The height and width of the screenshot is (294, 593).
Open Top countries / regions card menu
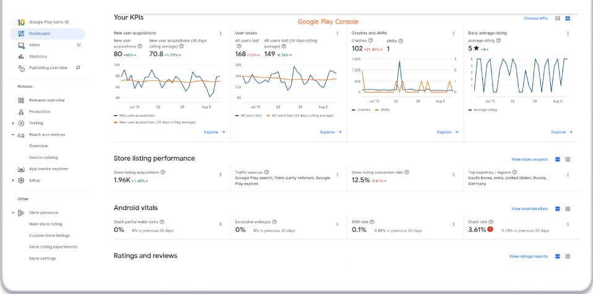[x=568, y=175]
